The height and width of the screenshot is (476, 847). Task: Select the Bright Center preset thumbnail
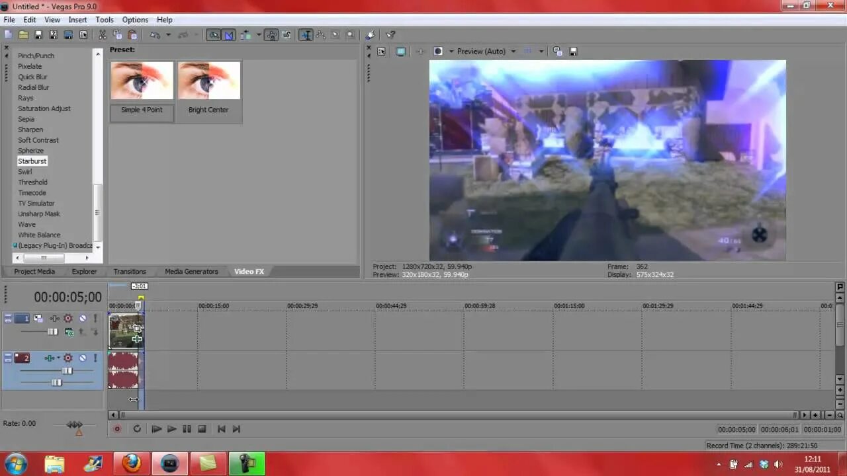[208, 80]
